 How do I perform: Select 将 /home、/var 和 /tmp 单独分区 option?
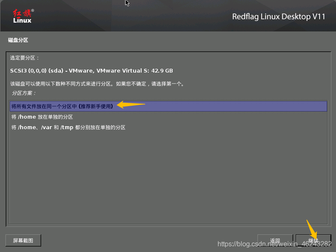(168, 127)
